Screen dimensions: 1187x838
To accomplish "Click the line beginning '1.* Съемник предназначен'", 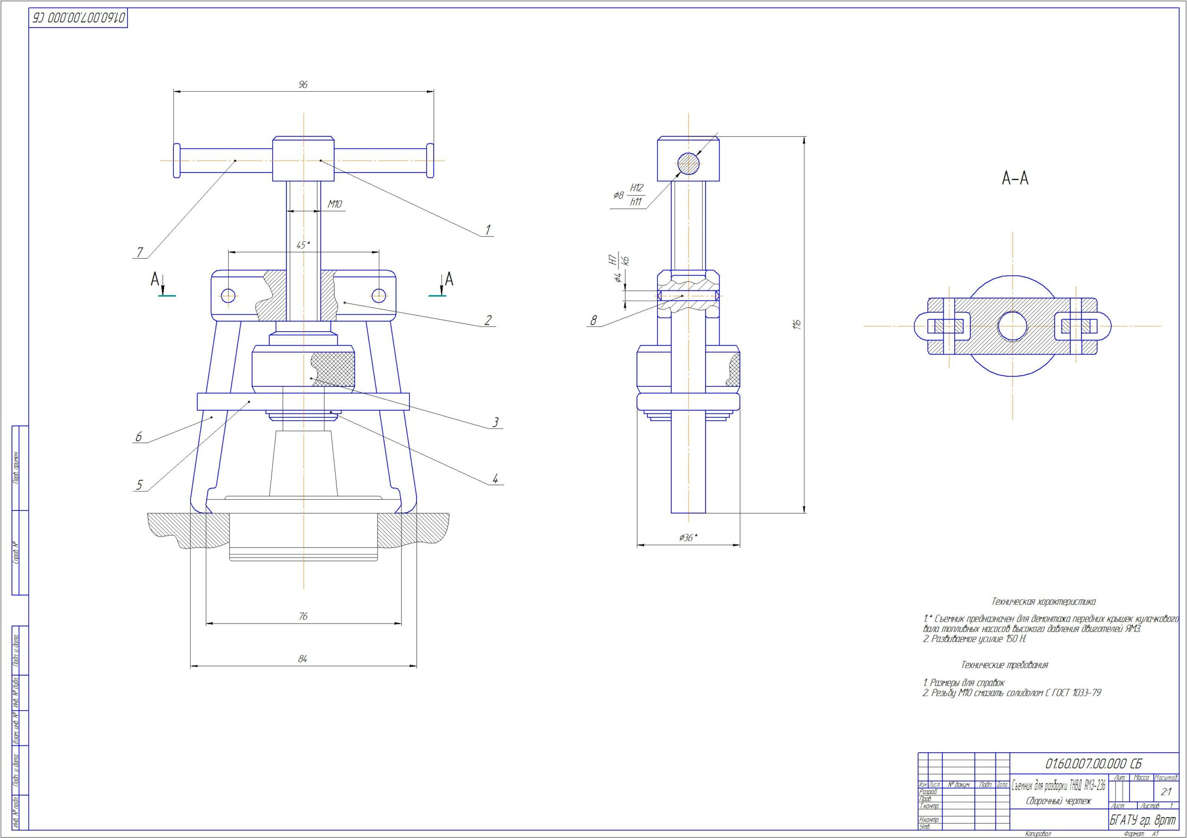I will pyautogui.click(x=1050, y=618).
